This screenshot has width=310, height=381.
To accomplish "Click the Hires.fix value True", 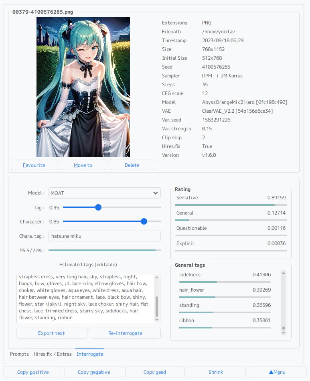I will pyautogui.click(x=207, y=146).
